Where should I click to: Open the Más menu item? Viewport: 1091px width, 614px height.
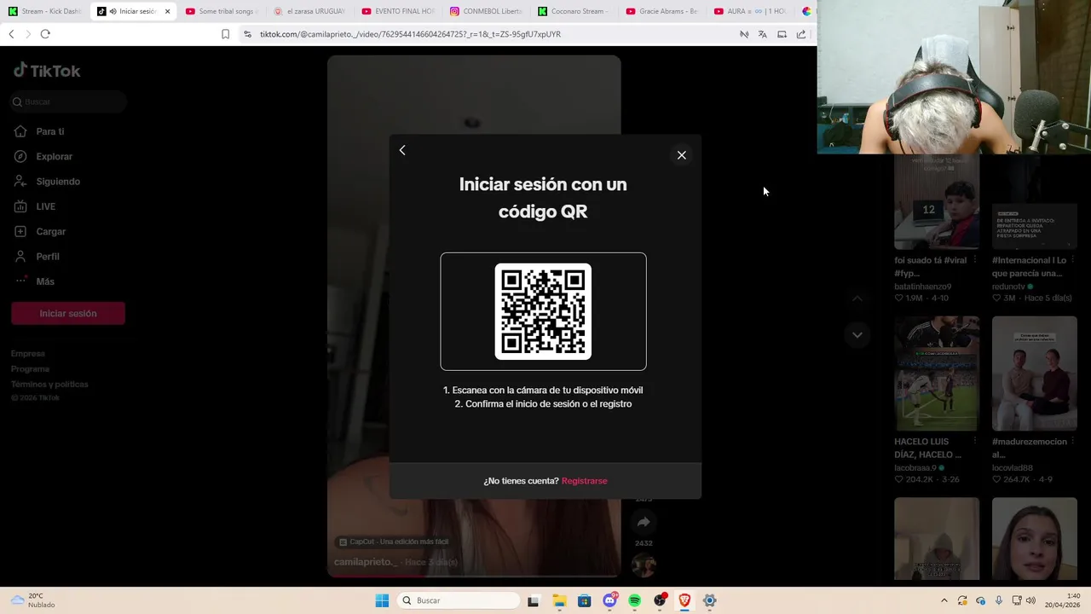coord(44,281)
